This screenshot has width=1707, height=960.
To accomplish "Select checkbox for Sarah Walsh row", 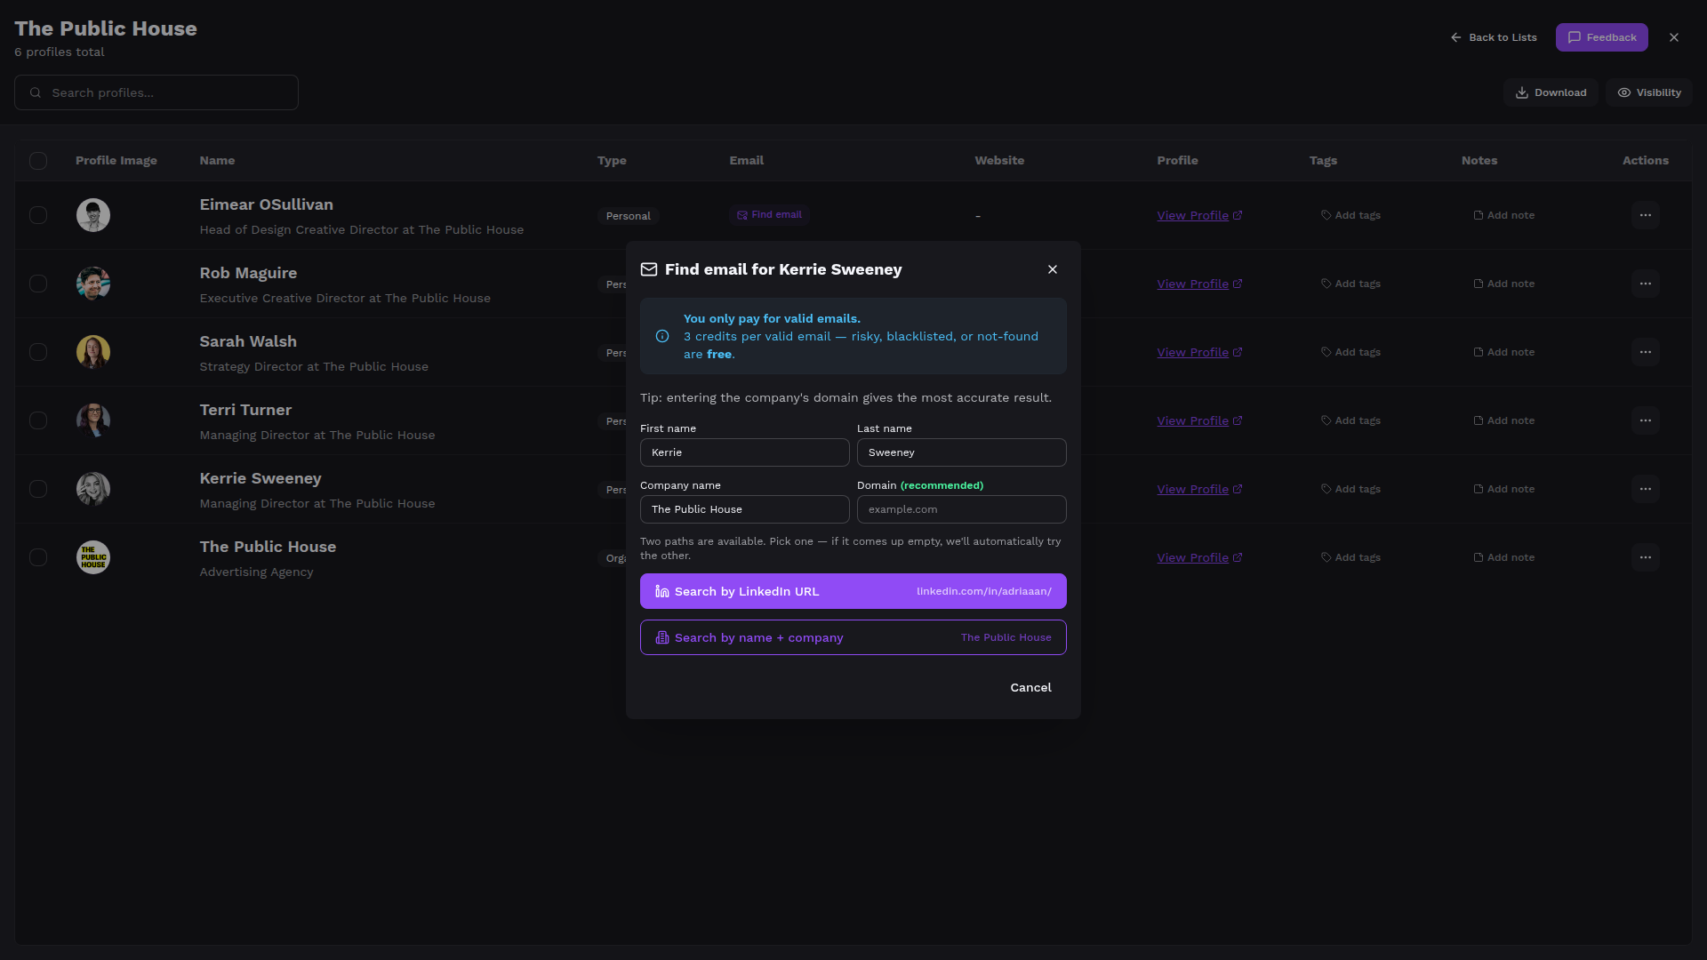I will pyautogui.click(x=38, y=352).
